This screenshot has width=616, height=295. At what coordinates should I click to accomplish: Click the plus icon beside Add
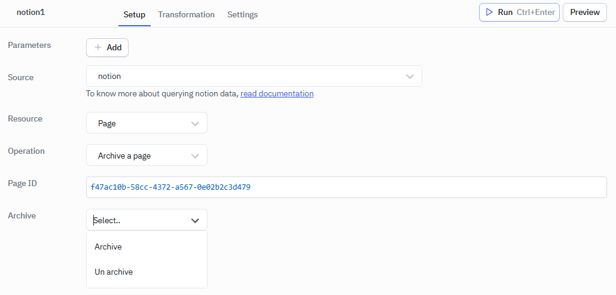[x=98, y=48]
